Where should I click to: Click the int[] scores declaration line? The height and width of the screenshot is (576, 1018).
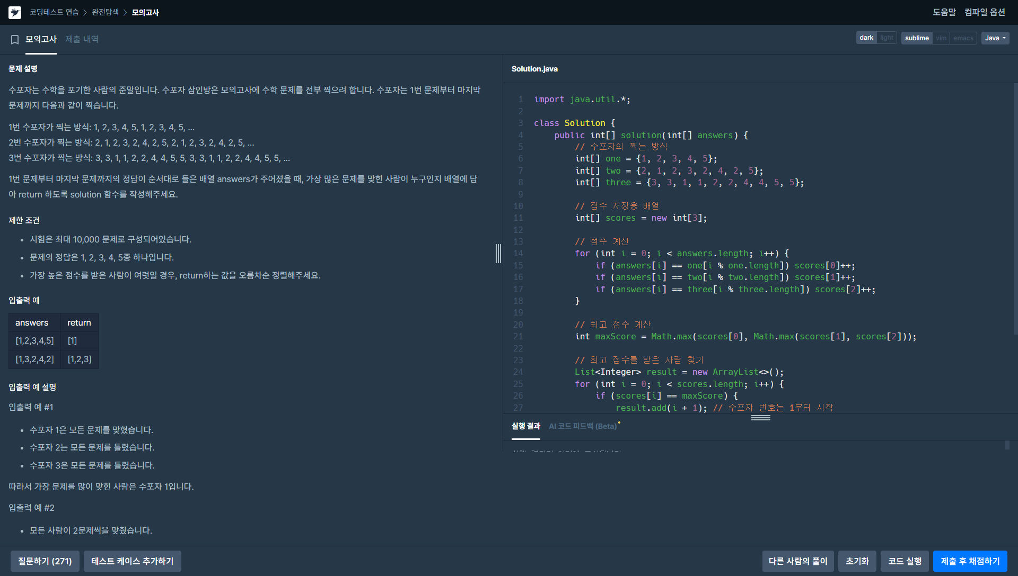[641, 218]
